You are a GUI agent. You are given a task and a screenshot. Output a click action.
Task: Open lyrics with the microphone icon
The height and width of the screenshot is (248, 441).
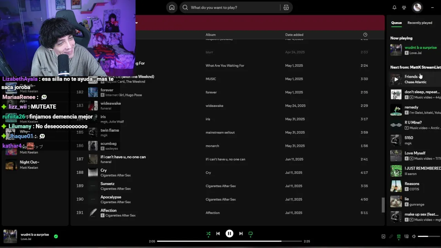point(391,236)
